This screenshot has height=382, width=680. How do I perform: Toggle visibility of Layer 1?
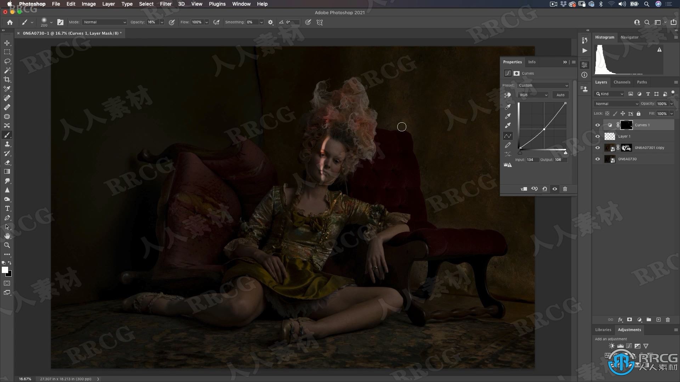[598, 136]
